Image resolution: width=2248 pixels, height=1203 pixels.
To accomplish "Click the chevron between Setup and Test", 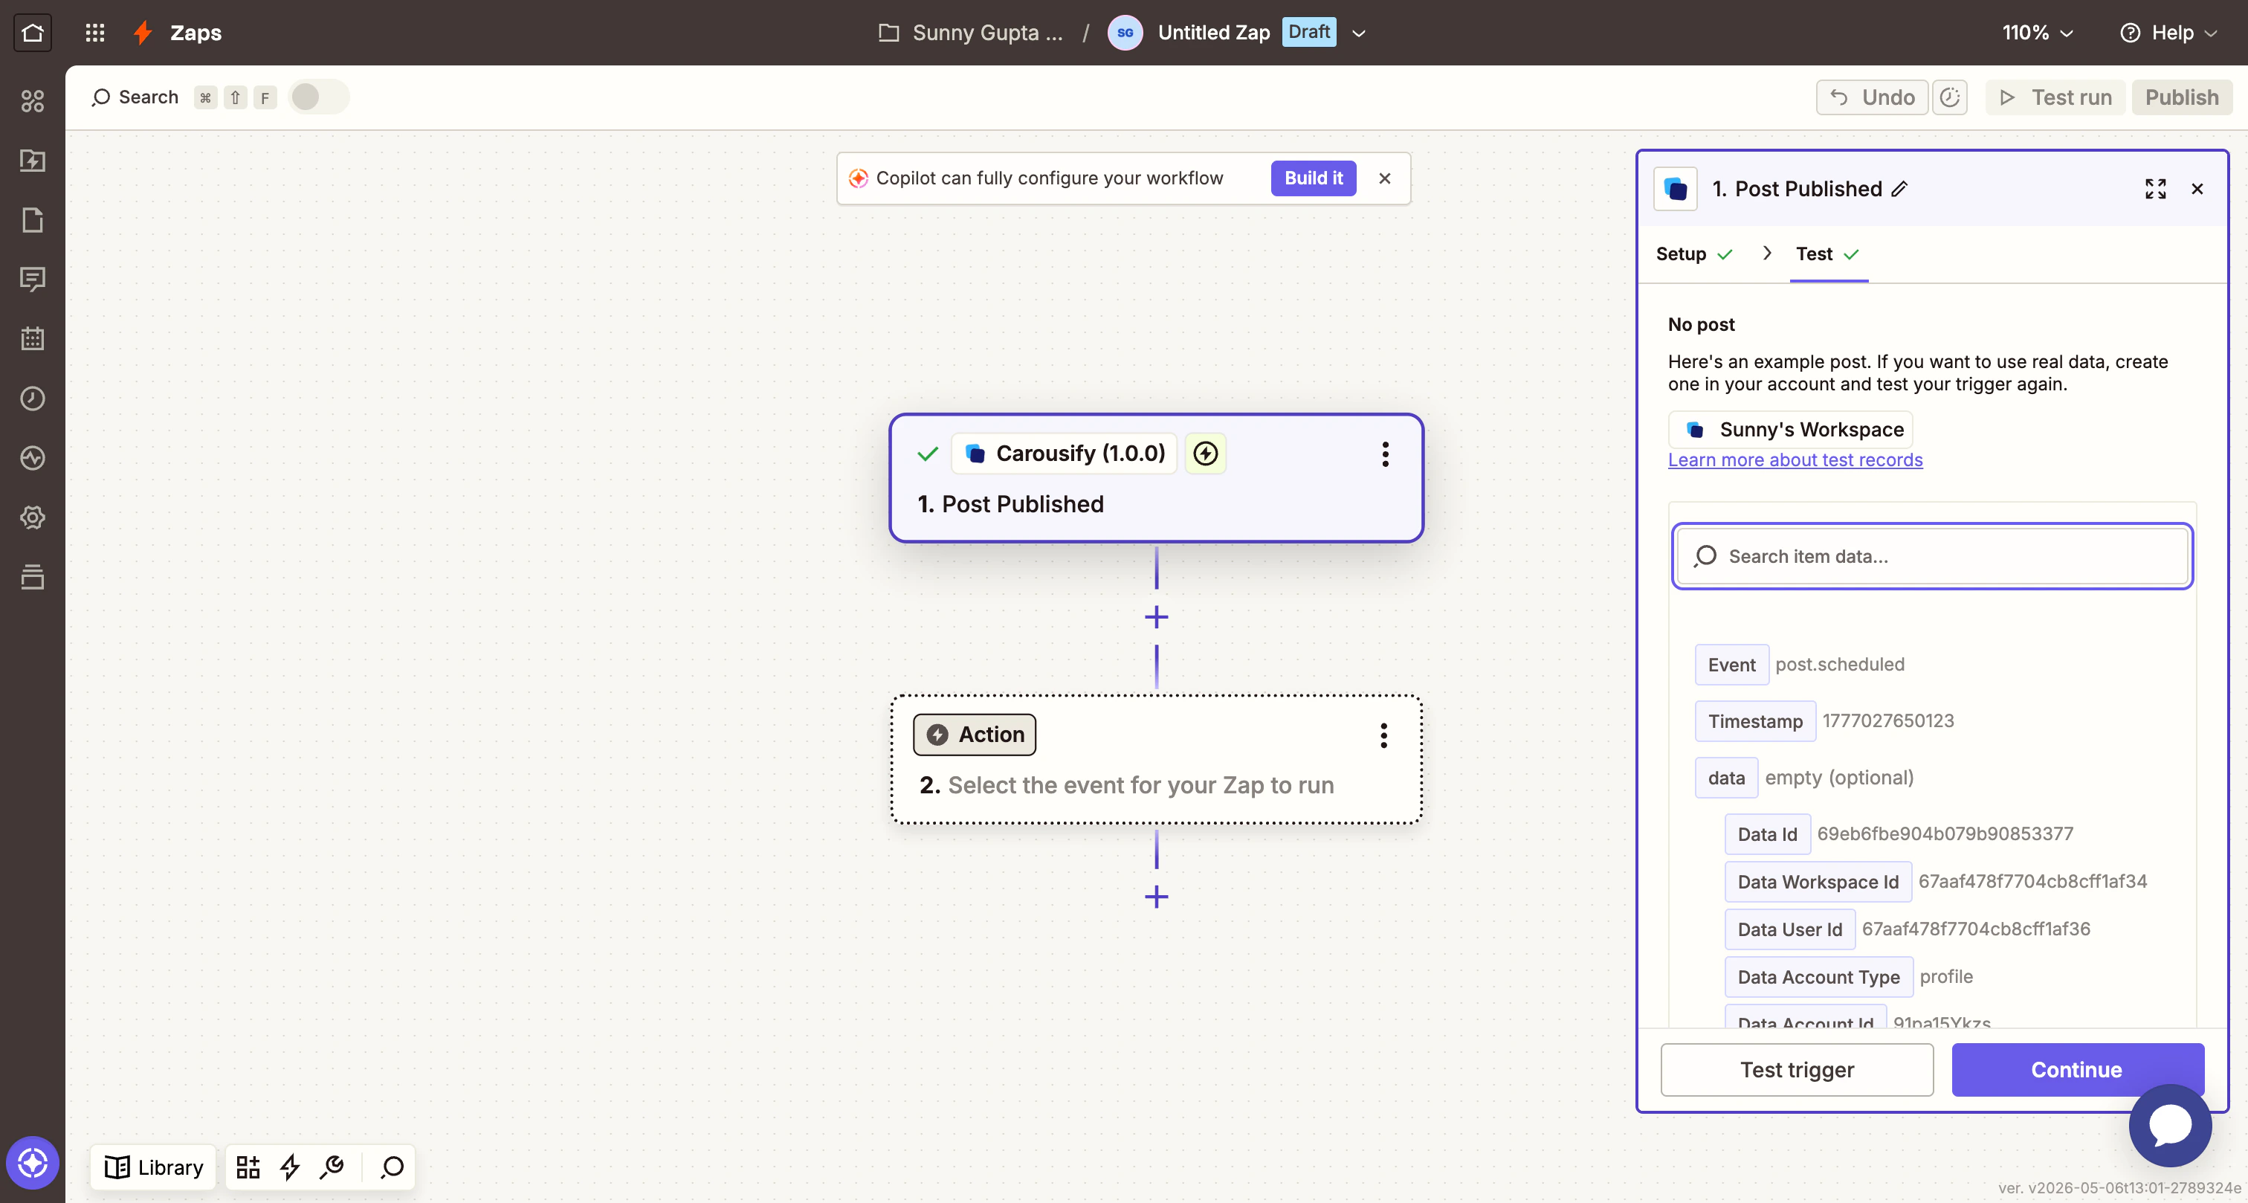I will click(x=1766, y=254).
